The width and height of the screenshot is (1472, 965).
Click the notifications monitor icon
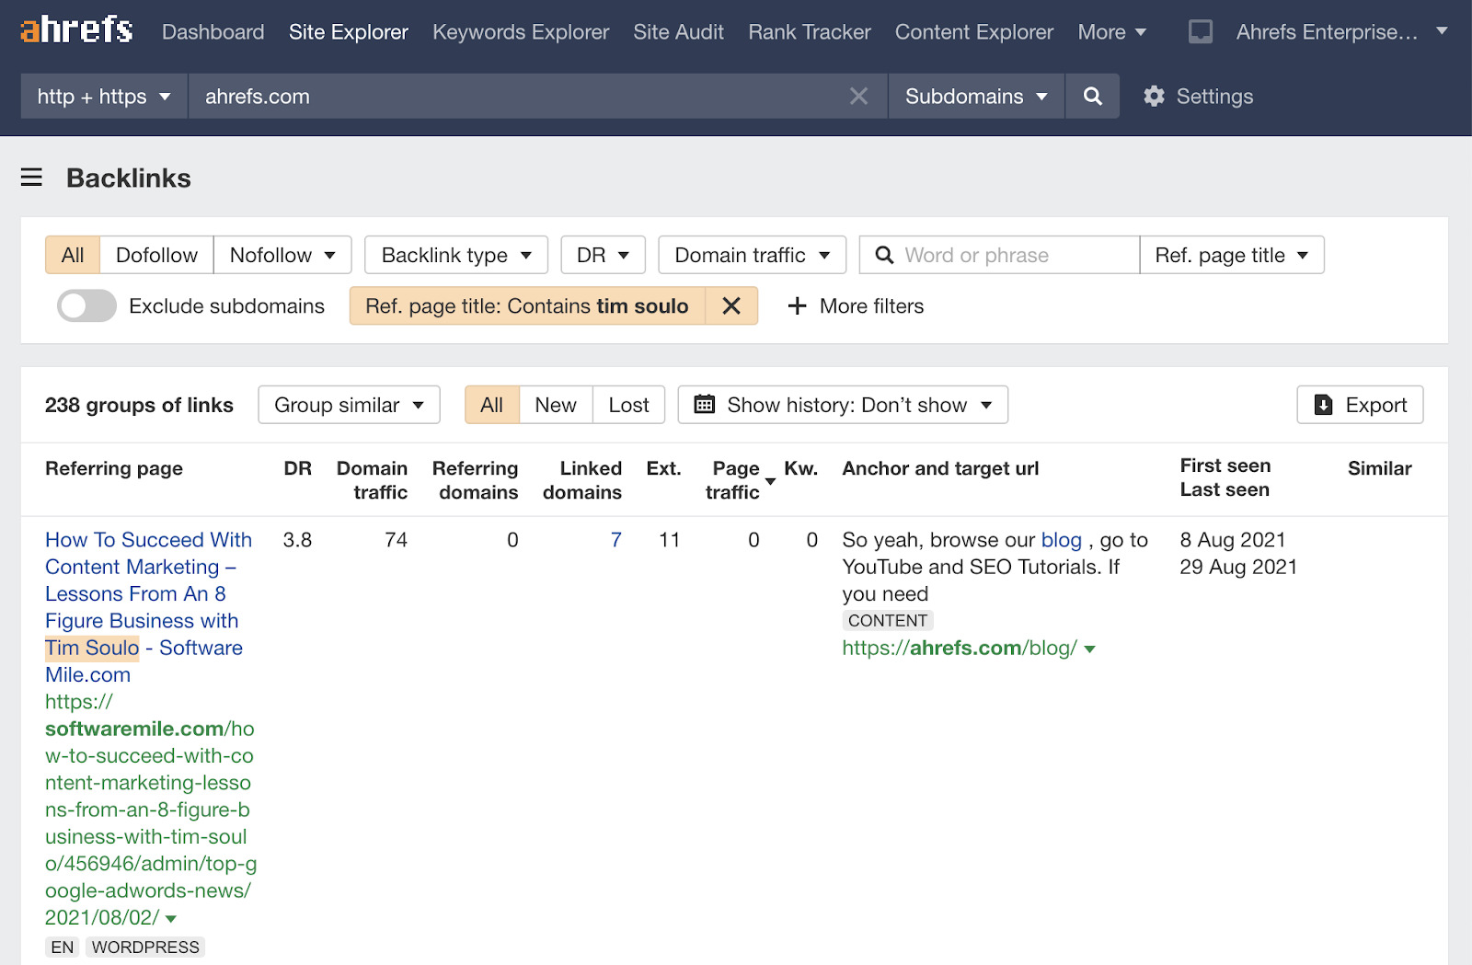(1200, 32)
